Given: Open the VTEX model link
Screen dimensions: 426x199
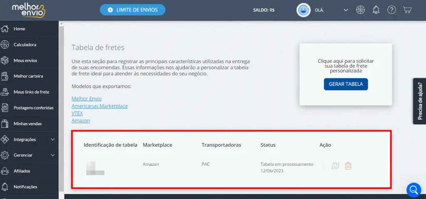Looking at the screenshot, I should tap(77, 113).
